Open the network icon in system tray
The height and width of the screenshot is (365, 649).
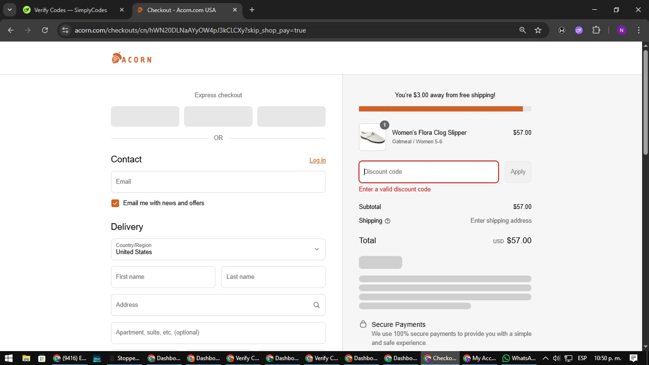tap(569, 358)
